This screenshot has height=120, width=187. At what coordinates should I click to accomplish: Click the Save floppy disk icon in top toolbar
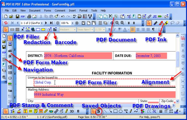(x=17, y=17)
